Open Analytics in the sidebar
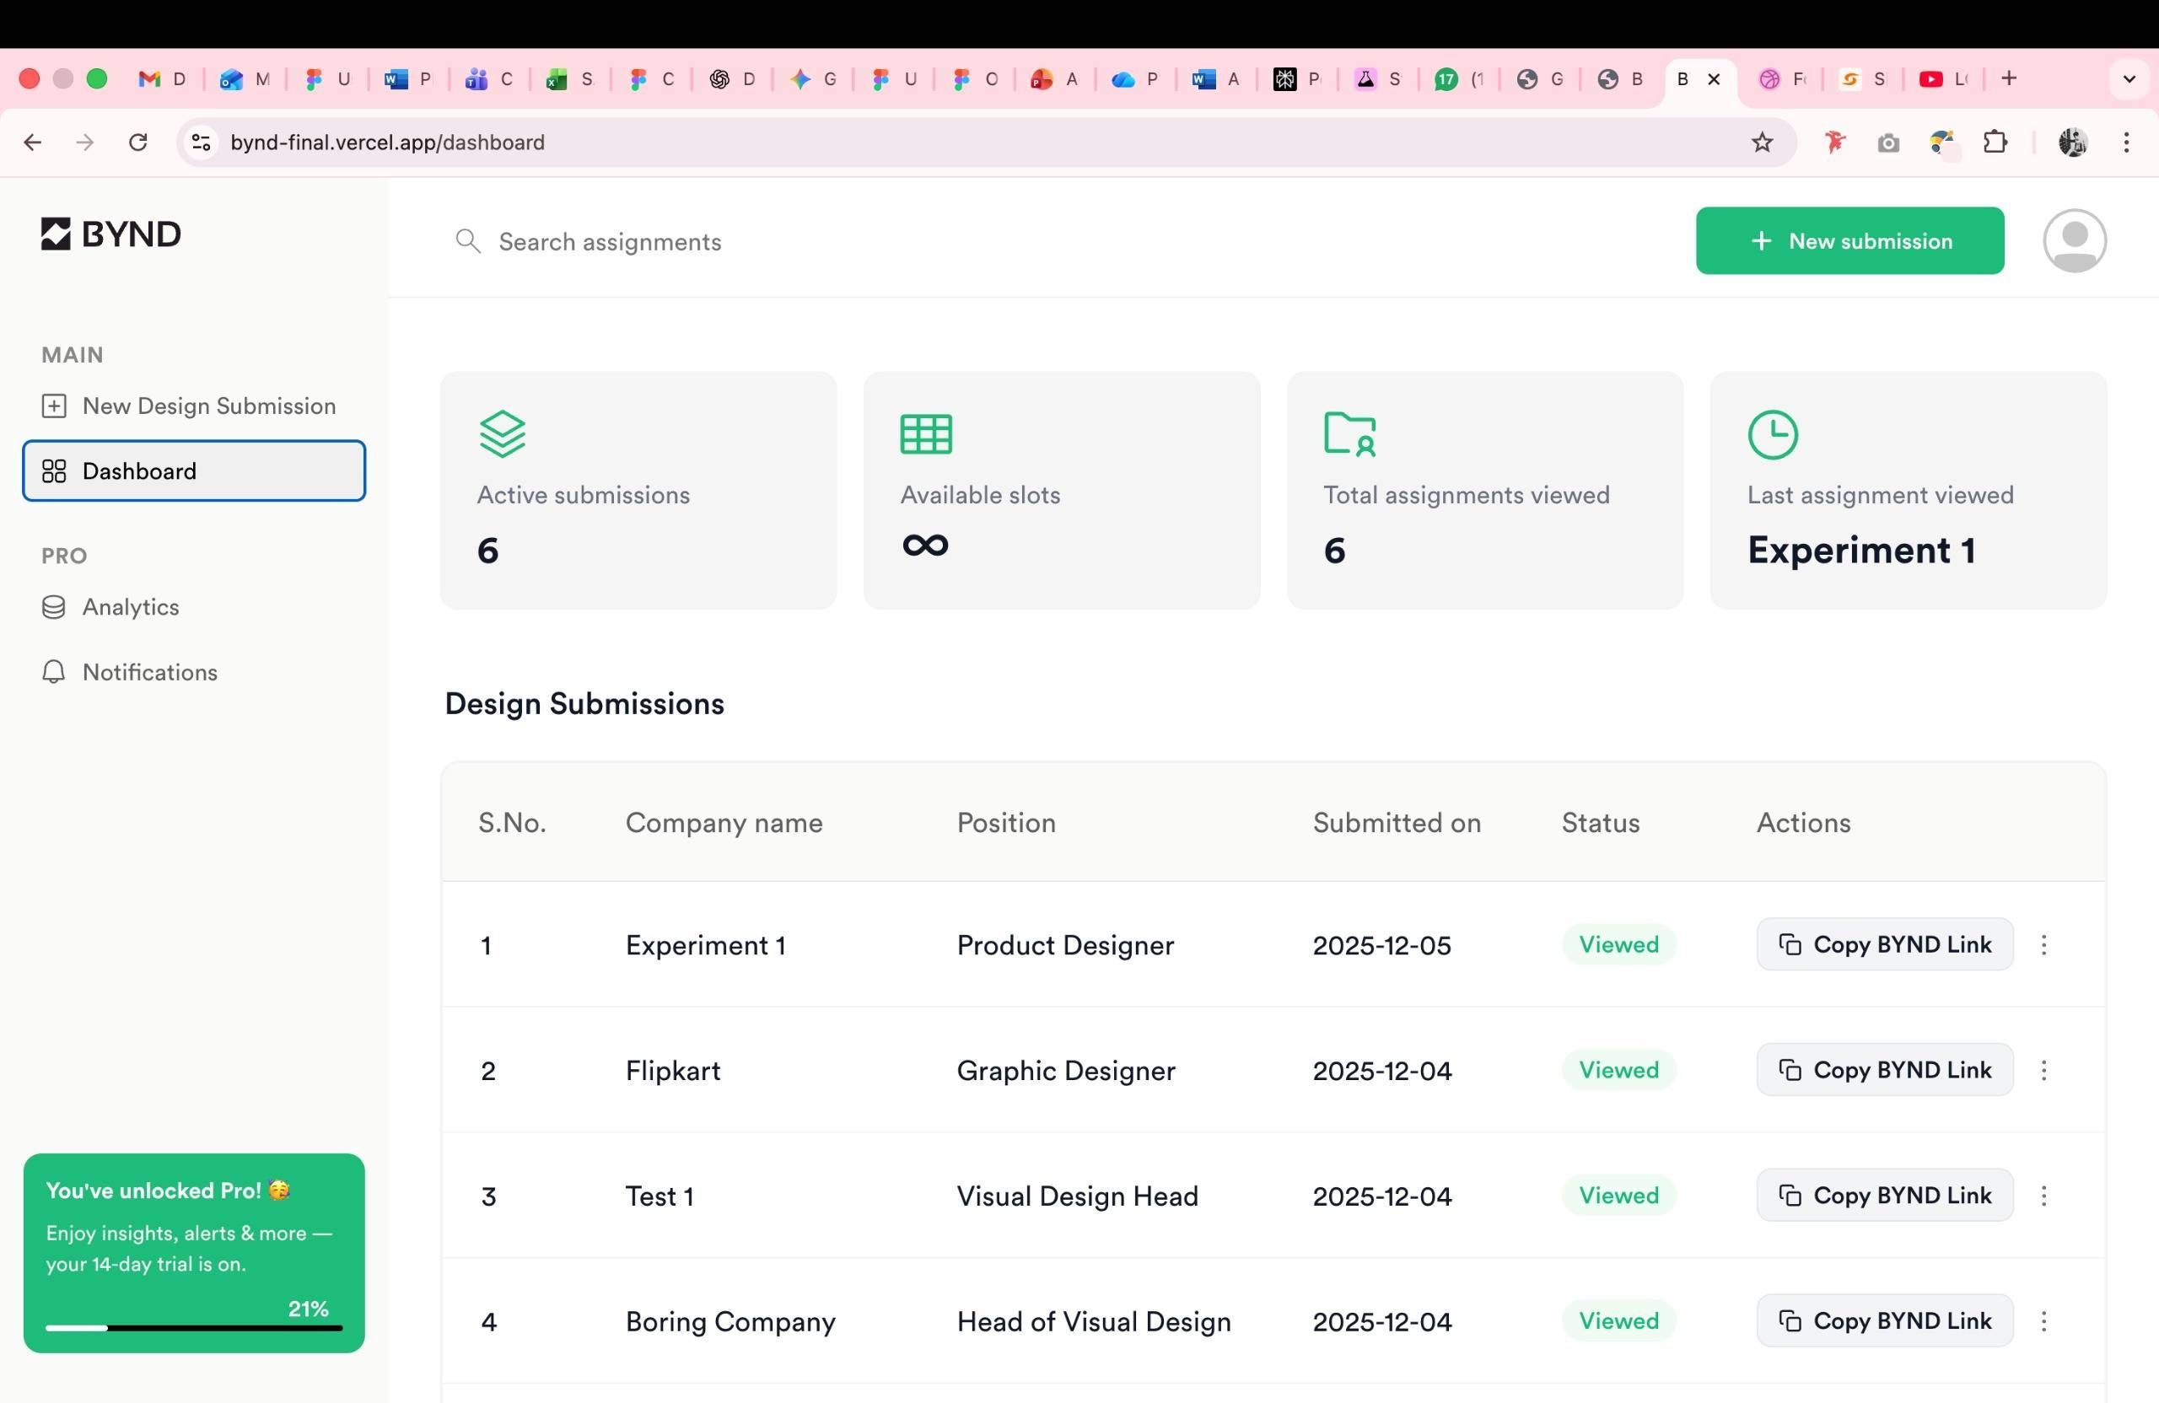The height and width of the screenshot is (1403, 2159). (x=131, y=607)
